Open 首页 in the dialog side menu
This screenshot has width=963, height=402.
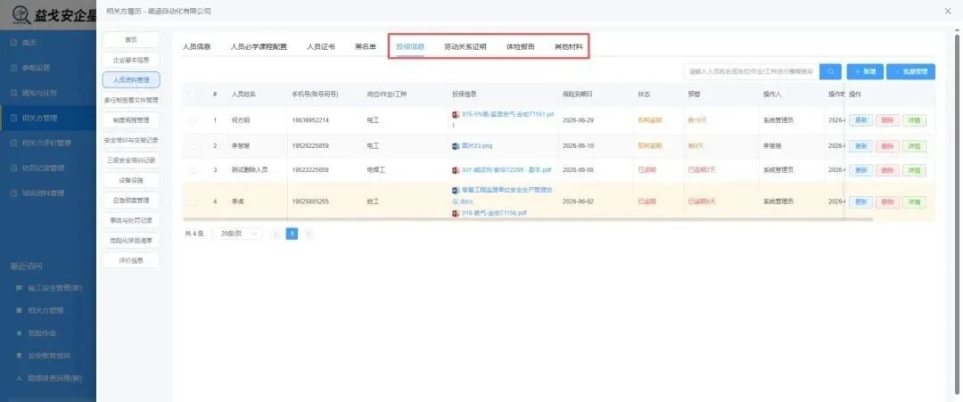131,40
